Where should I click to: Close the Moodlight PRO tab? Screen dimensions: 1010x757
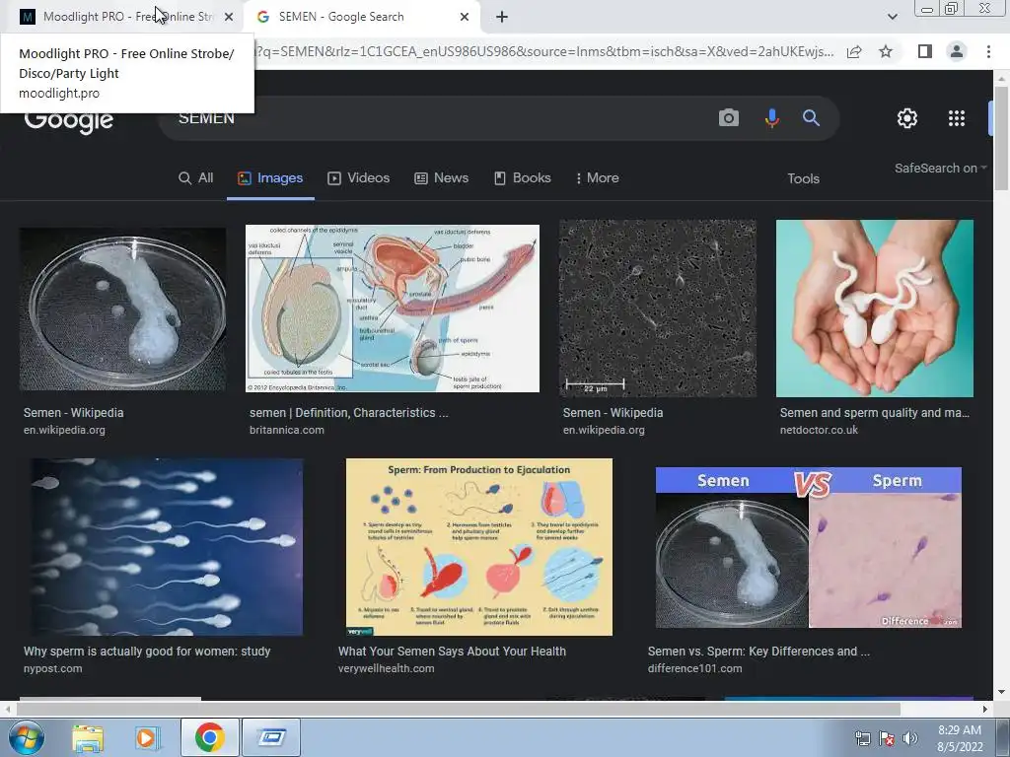click(x=229, y=17)
